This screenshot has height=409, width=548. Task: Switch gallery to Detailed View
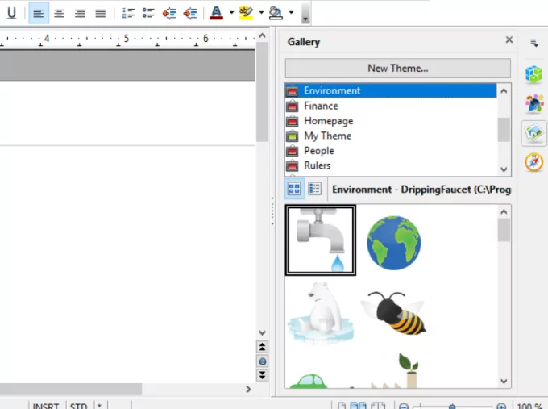(314, 189)
